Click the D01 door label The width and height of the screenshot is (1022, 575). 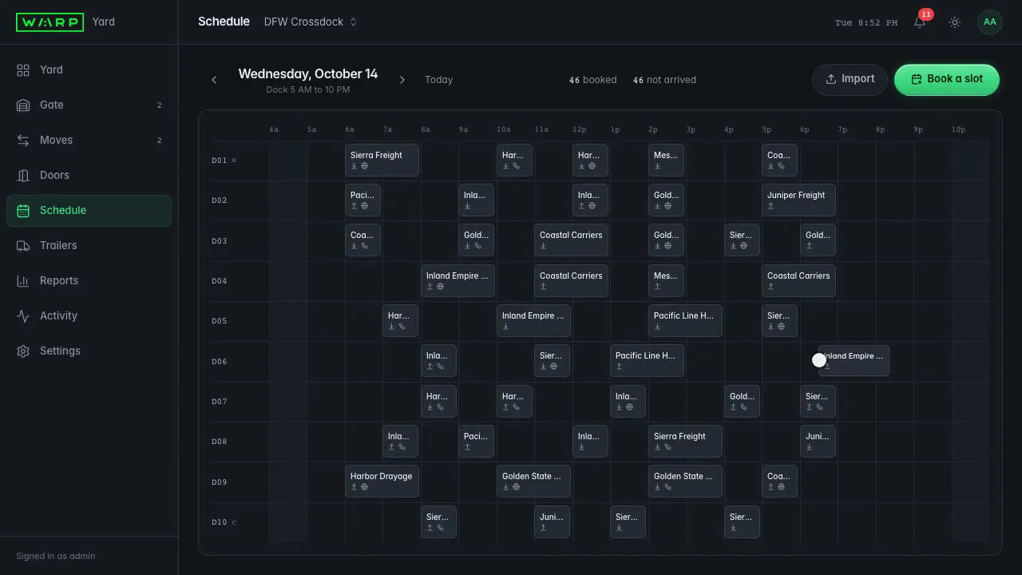220,161
